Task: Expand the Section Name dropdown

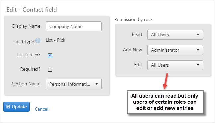Action: pos(74,84)
